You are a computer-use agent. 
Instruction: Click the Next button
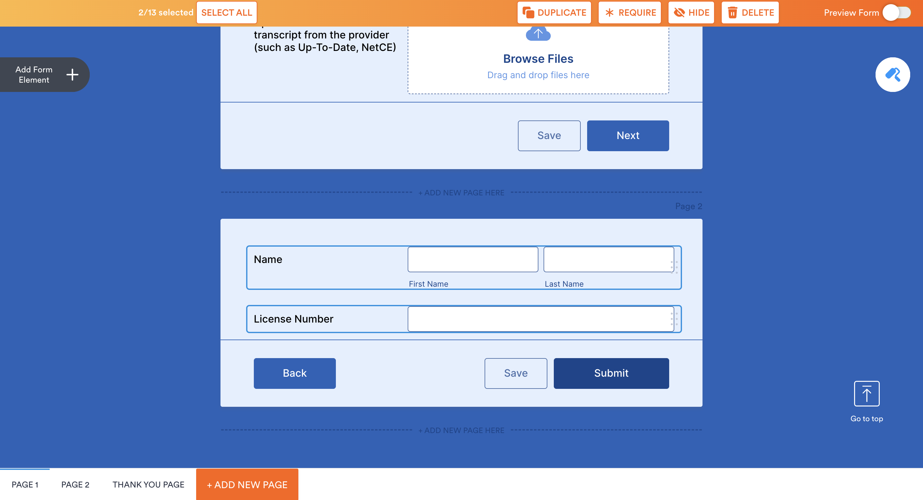(x=628, y=135)
